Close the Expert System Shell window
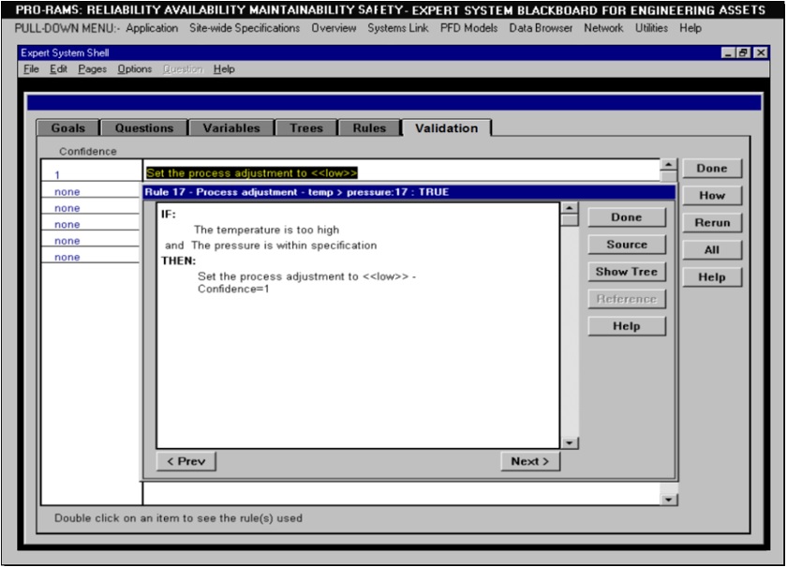 pos(761,52)
